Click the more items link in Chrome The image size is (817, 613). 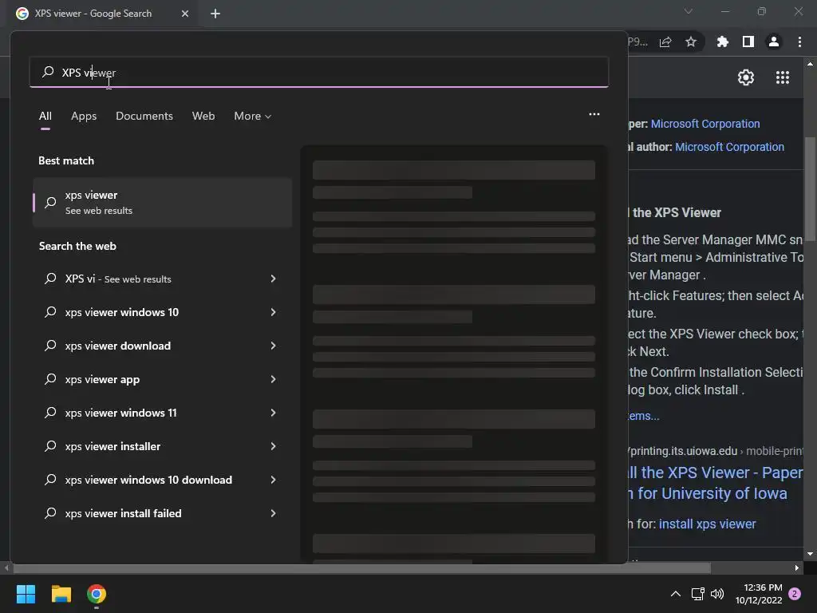click(644, 416)
